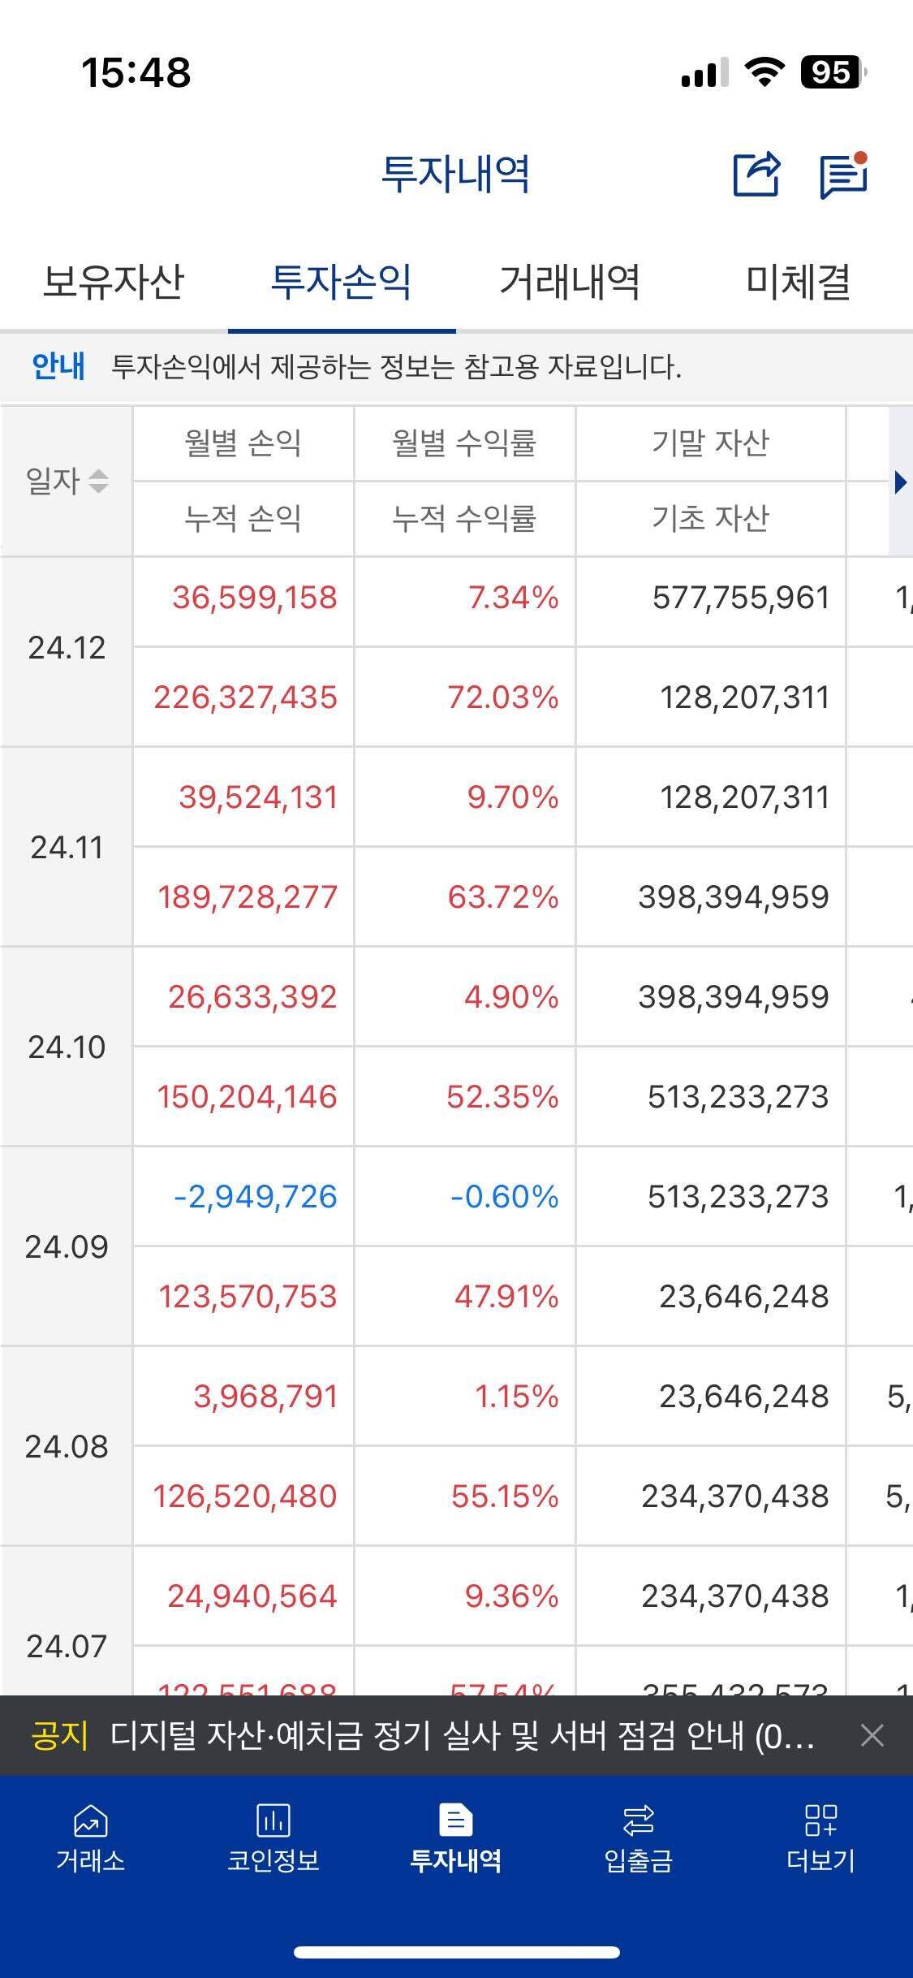
Task: Select the 투자손익 tab
Action: click(x=341, y=282)
